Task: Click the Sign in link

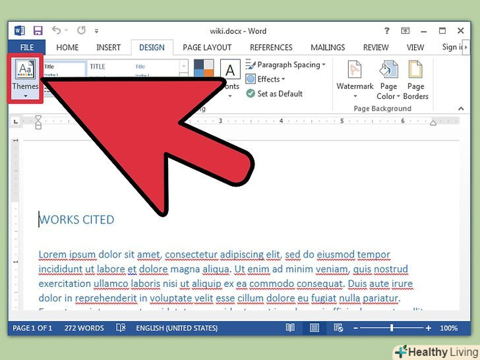Action: 452,47
